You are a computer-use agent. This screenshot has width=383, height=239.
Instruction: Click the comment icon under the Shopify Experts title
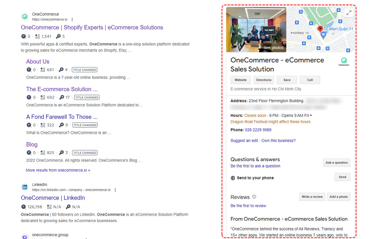click(x=24, y=36)
